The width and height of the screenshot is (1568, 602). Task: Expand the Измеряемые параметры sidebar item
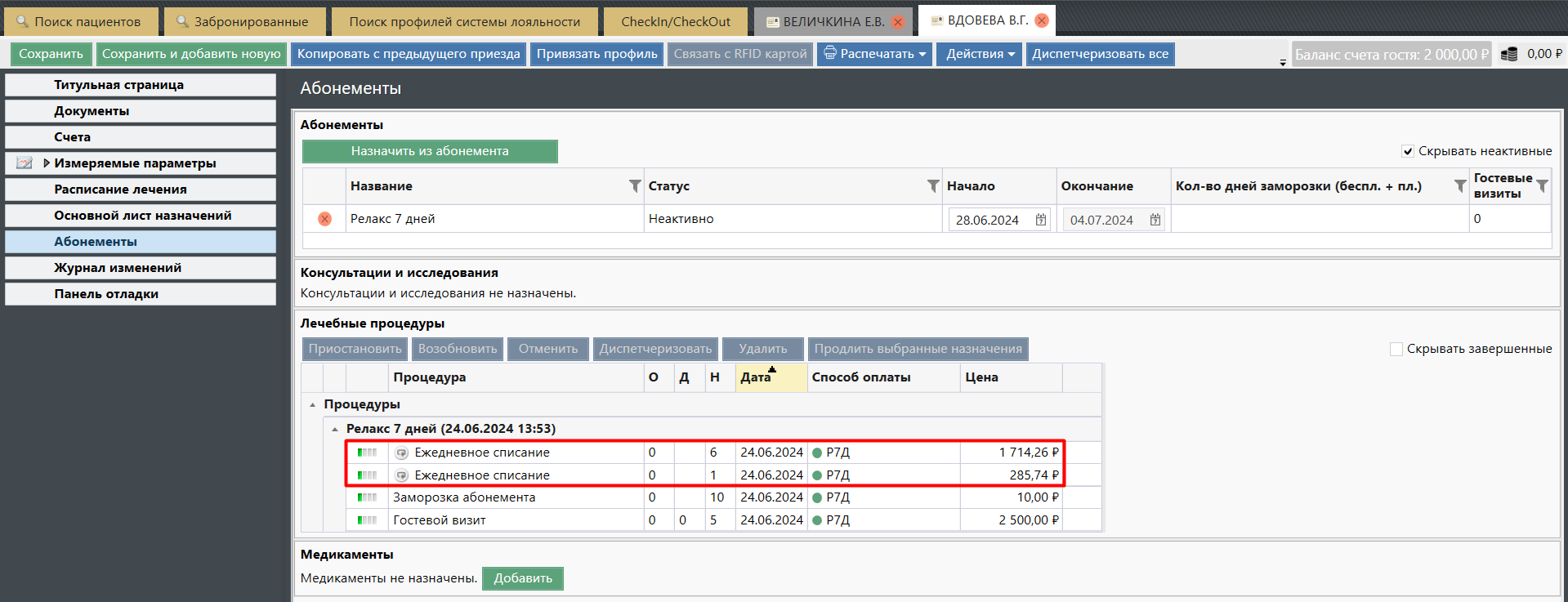tap(47, 163)
